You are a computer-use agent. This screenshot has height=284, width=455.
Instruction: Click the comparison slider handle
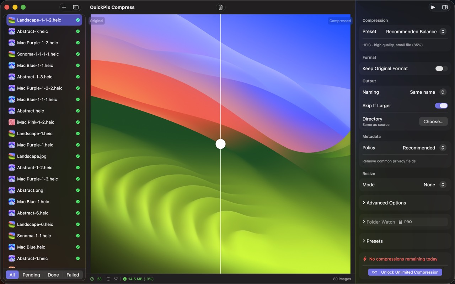click(221, 144)
